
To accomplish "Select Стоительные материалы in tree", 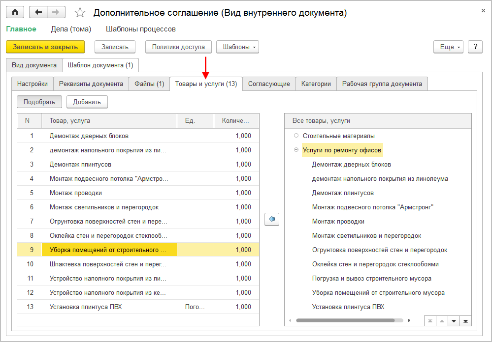I will click(338, 136).
